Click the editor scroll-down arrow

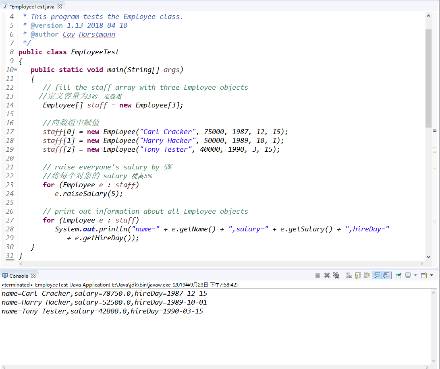coord(428,257)
